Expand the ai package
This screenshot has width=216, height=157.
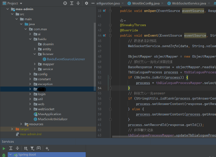pos(30,34)
